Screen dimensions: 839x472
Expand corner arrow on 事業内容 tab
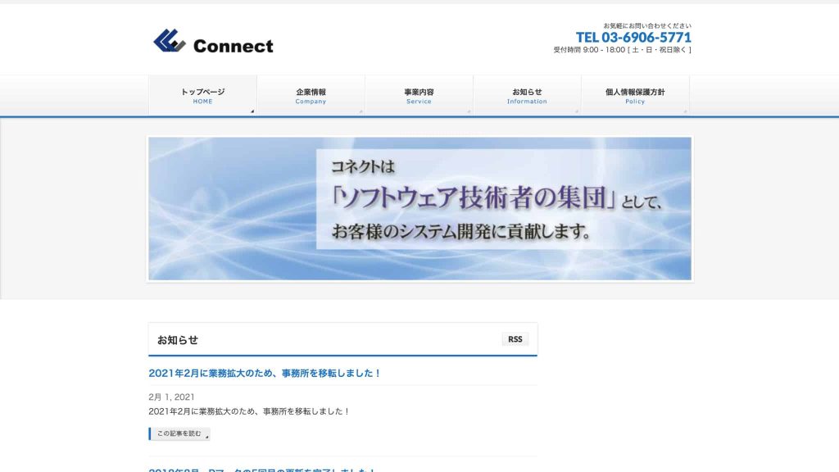(469, 111)
